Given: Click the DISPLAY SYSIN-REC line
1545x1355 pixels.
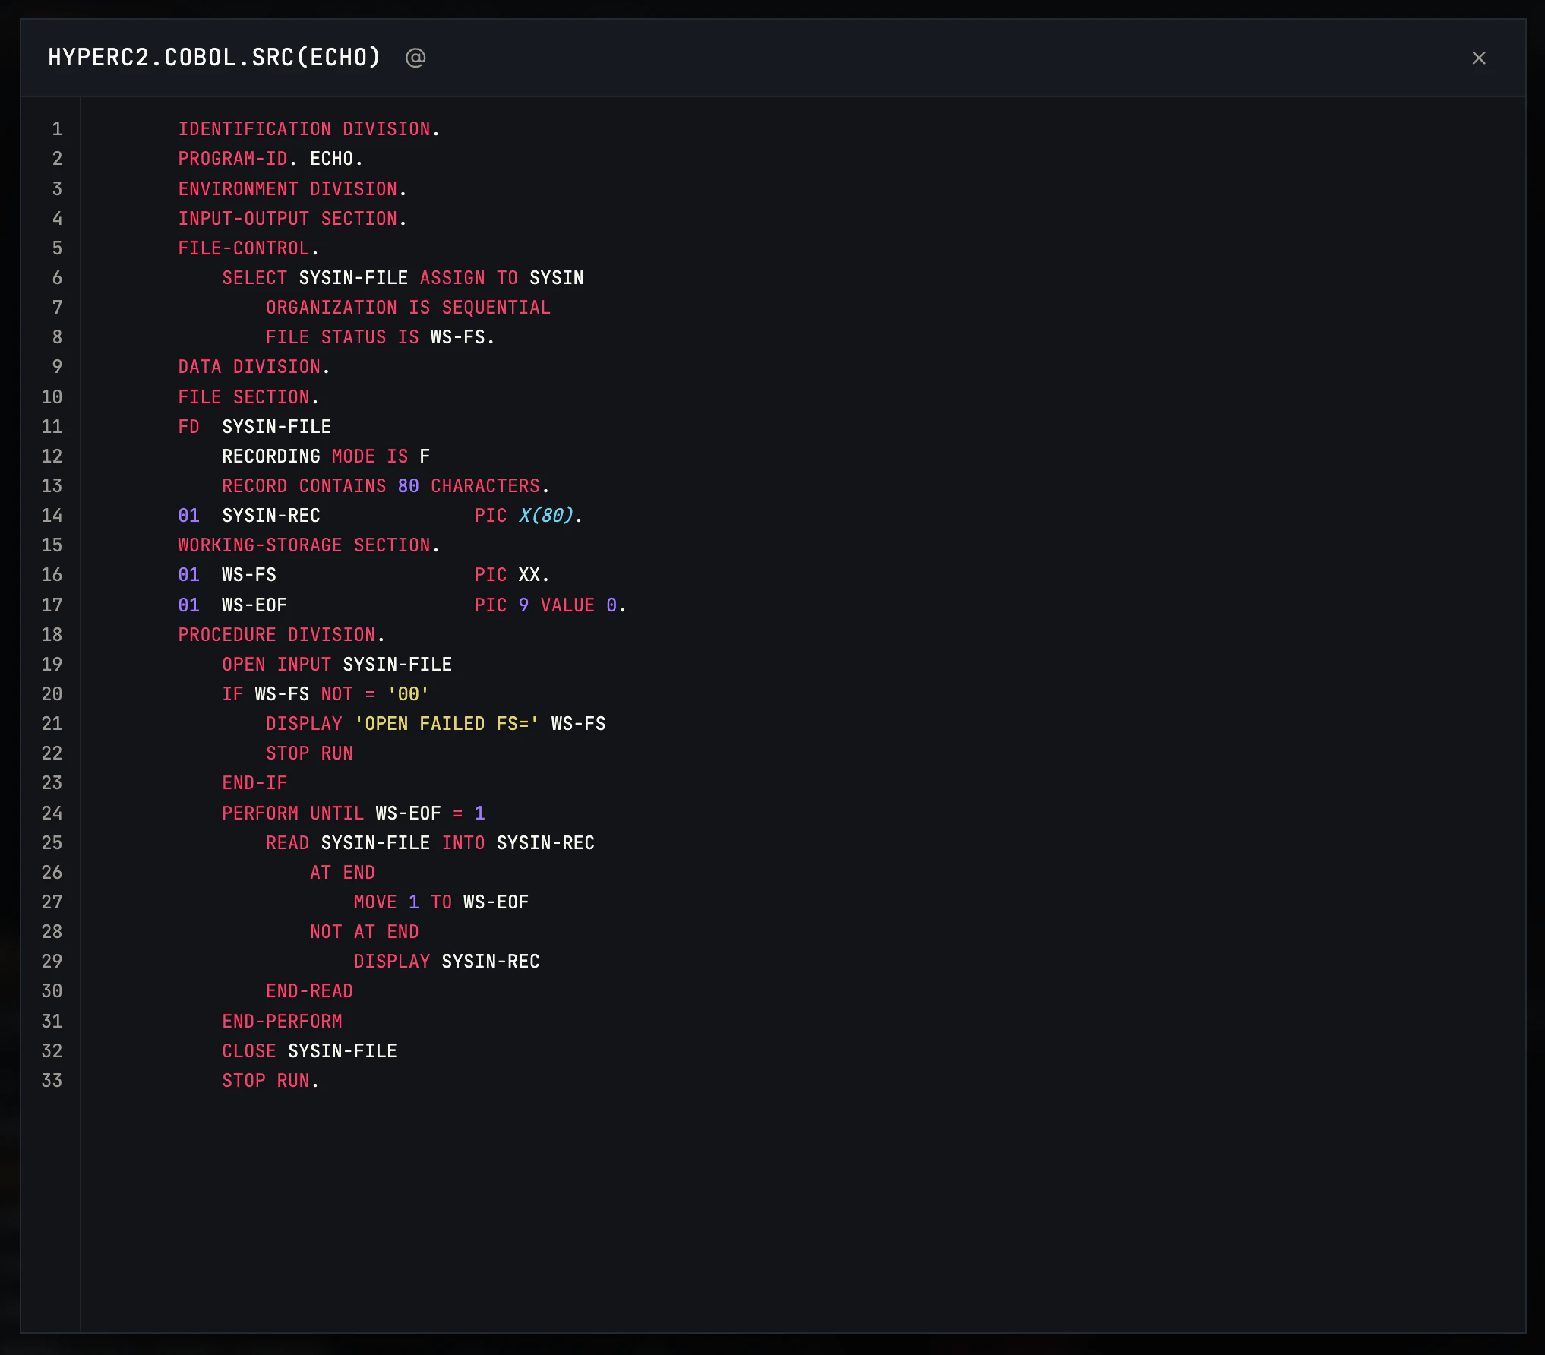Looking at the screenshot, I should 447,962.
